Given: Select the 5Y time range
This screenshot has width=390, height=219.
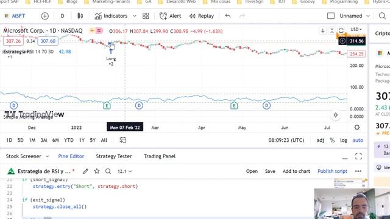Looking at the screenshot, I should pos(93,141).
